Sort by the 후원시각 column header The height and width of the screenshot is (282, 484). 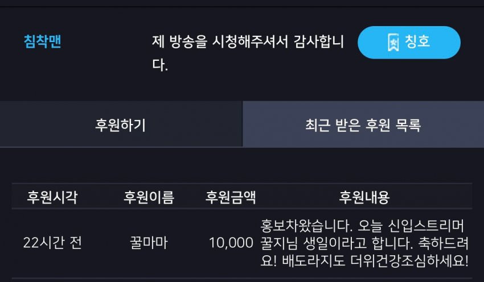(x=52, y=197)
